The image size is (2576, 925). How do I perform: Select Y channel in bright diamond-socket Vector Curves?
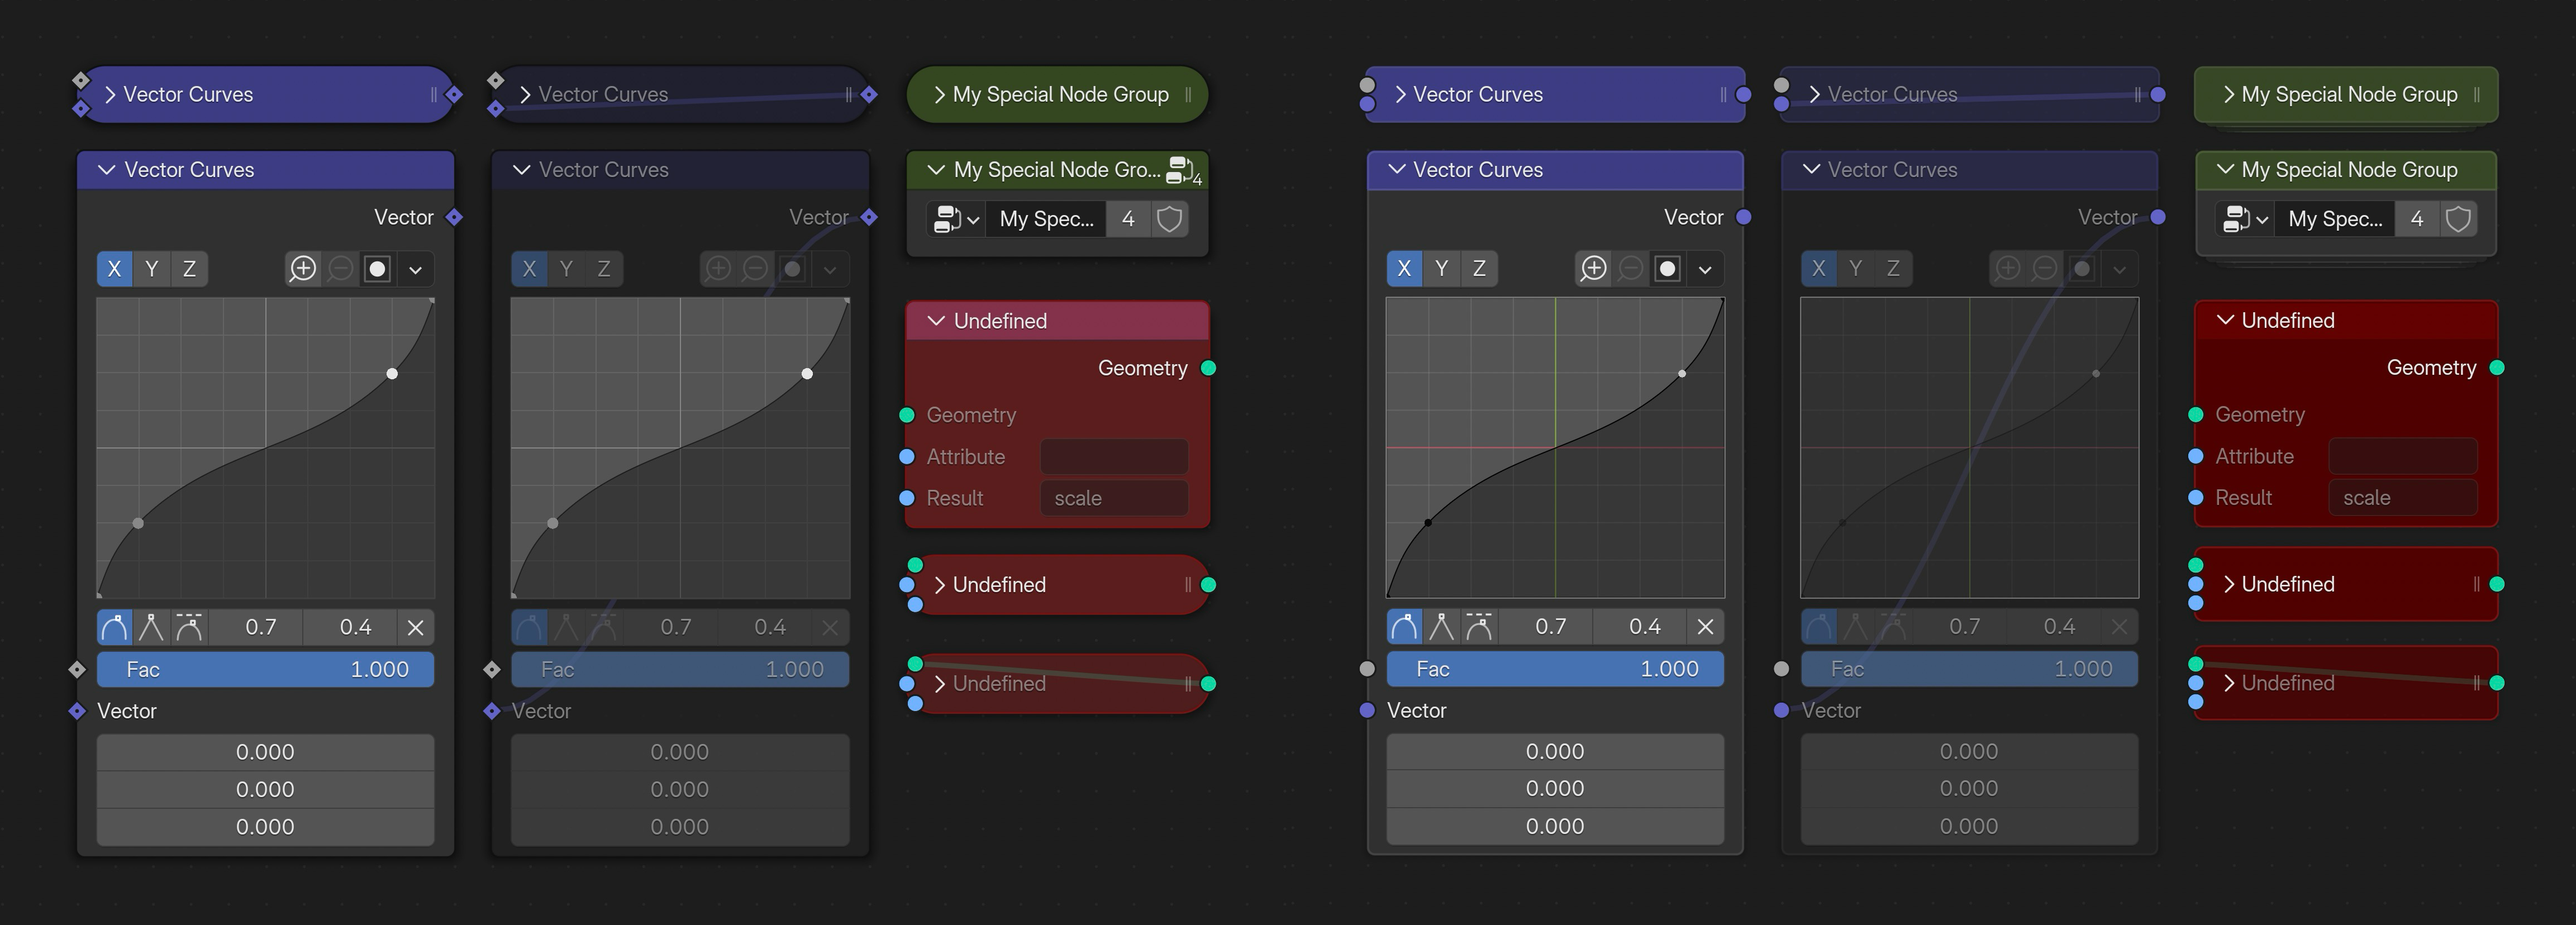tap(151, 269)
